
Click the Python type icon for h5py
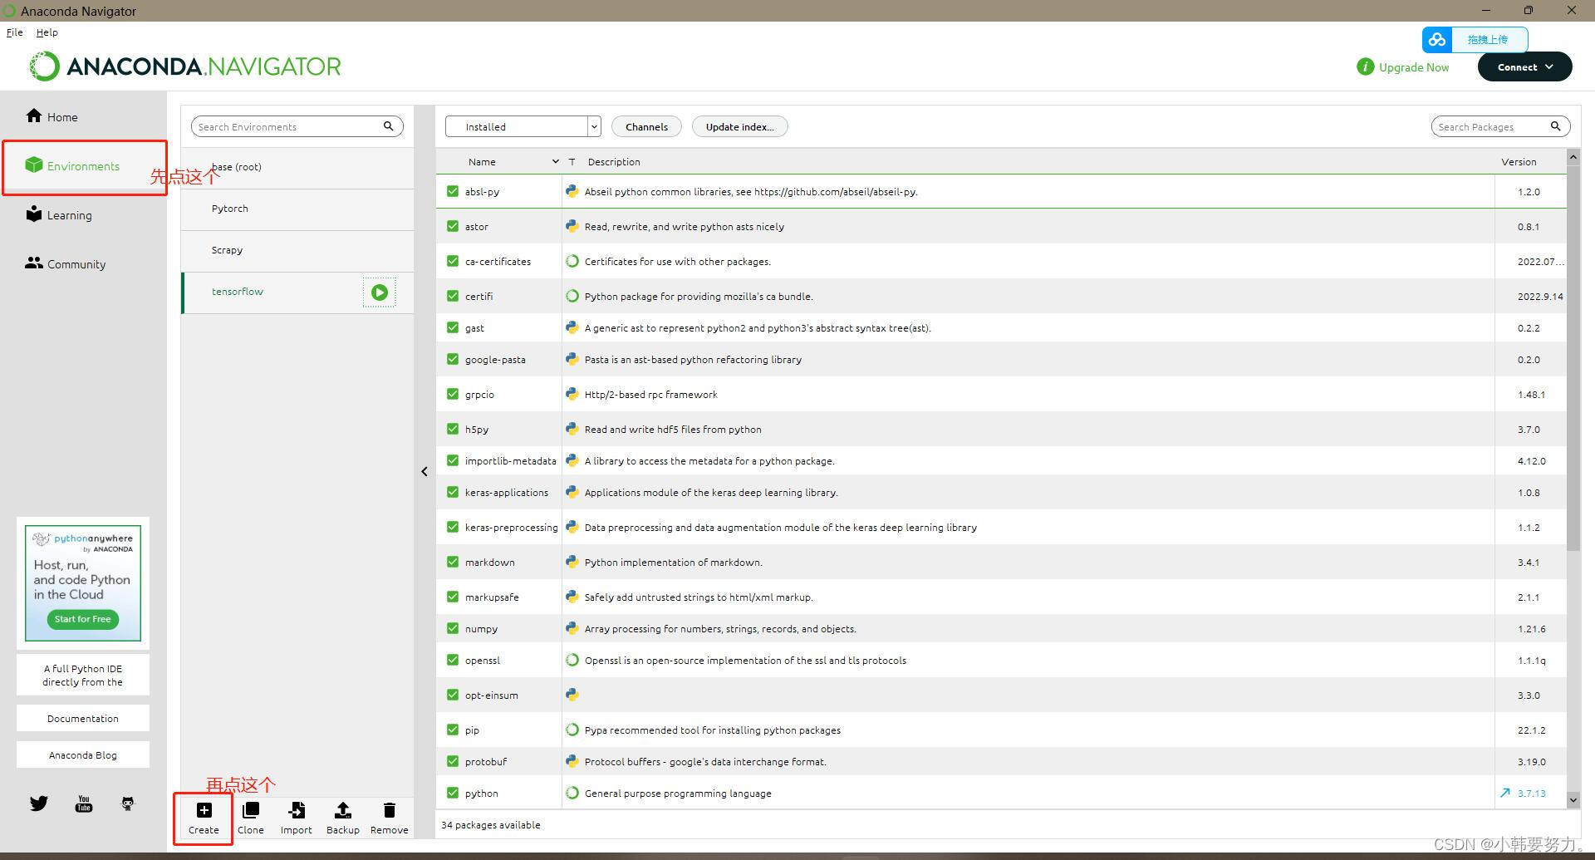pyautogui.click(x=572, y=429)
